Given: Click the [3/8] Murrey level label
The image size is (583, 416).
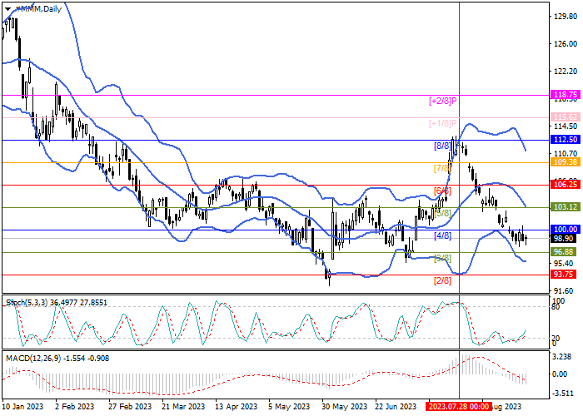Looking at the screenshot, I should [x=442, y=258].
